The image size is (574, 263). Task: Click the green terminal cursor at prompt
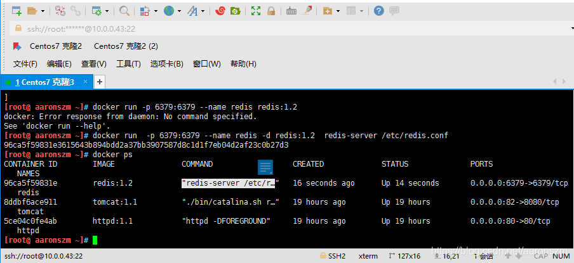[95, 240]
